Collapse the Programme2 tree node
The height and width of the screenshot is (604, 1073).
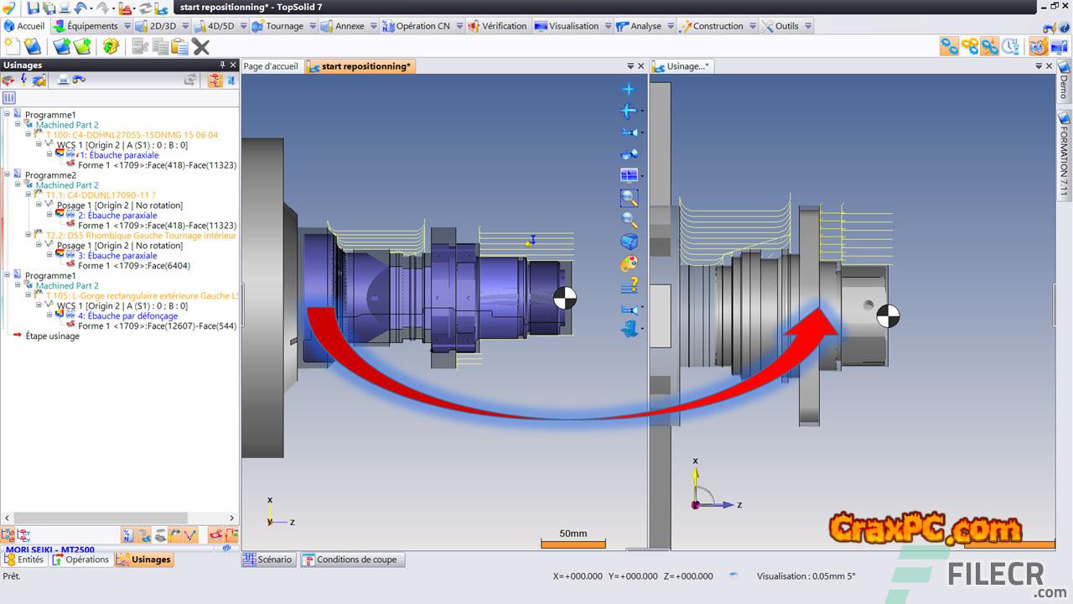[7, 174]
